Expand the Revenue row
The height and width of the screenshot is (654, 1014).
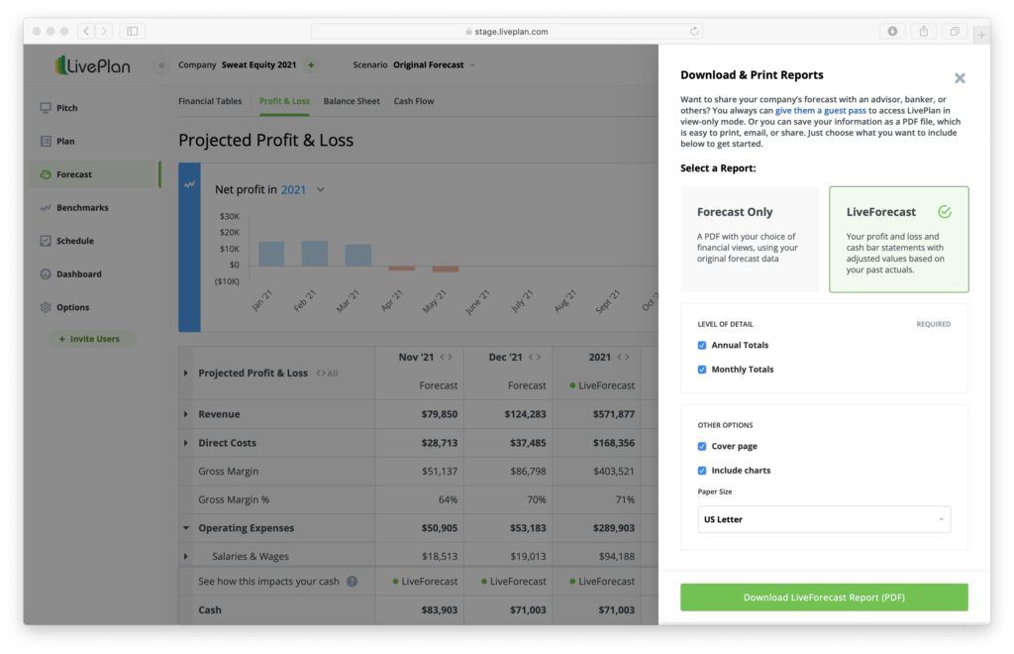tap(185, 414)
